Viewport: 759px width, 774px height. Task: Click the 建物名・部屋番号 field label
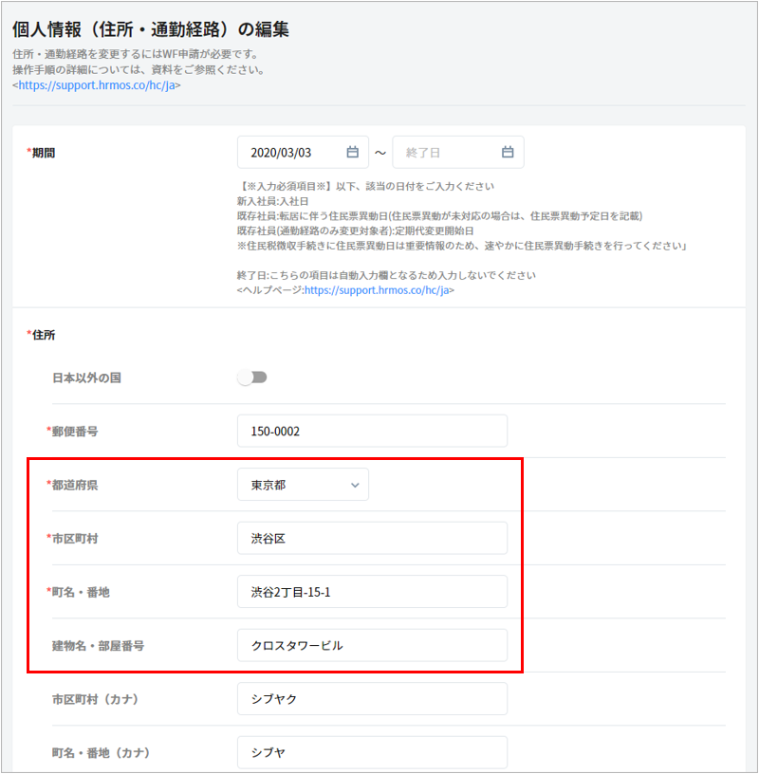click(98, 646)
